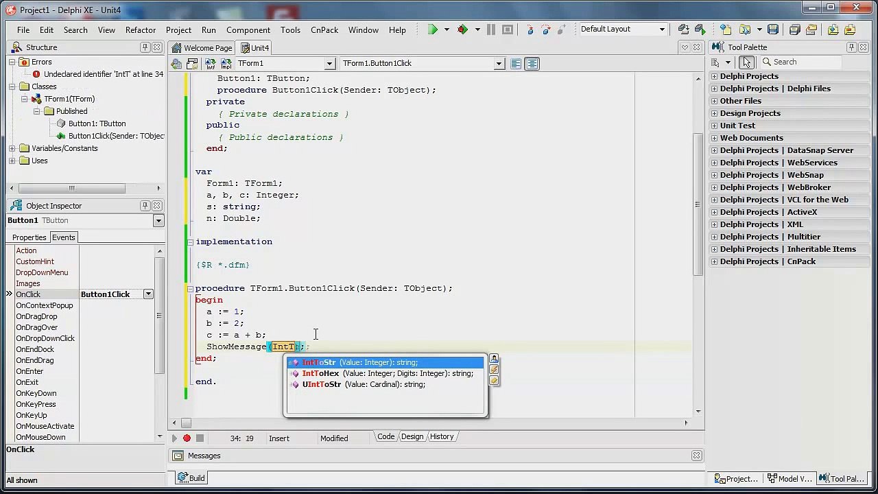Pin the Object Inspector panel
This screenshot has height=494, width=878.
pos(145,206)
